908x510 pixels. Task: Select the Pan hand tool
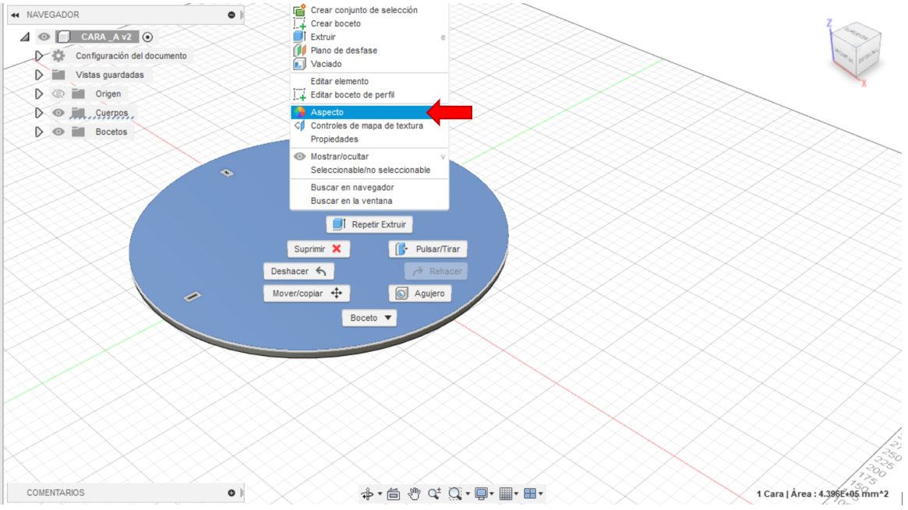(x=414, y=494)
